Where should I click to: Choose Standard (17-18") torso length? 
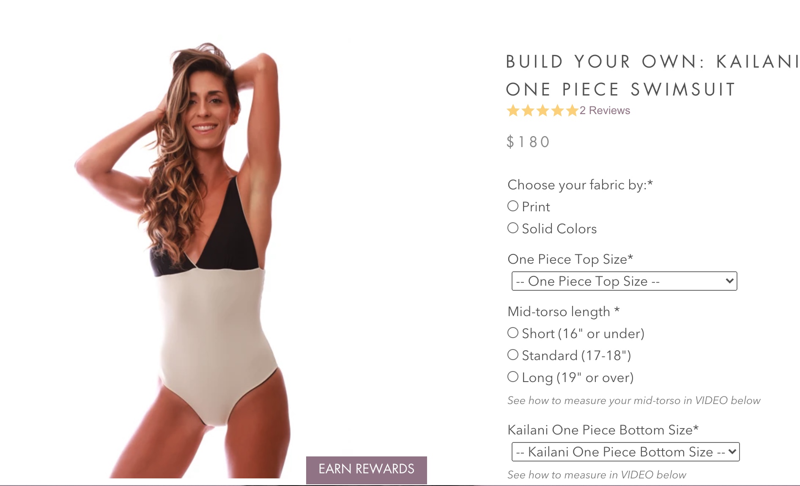[513, 355]
